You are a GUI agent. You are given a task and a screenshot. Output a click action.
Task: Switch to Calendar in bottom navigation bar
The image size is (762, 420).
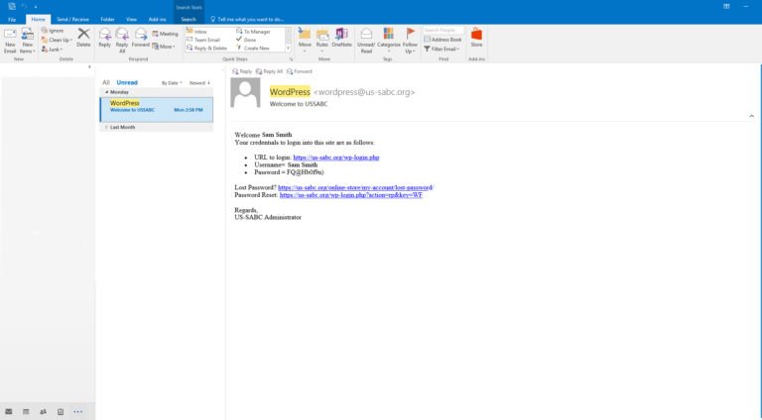point(27,410)
